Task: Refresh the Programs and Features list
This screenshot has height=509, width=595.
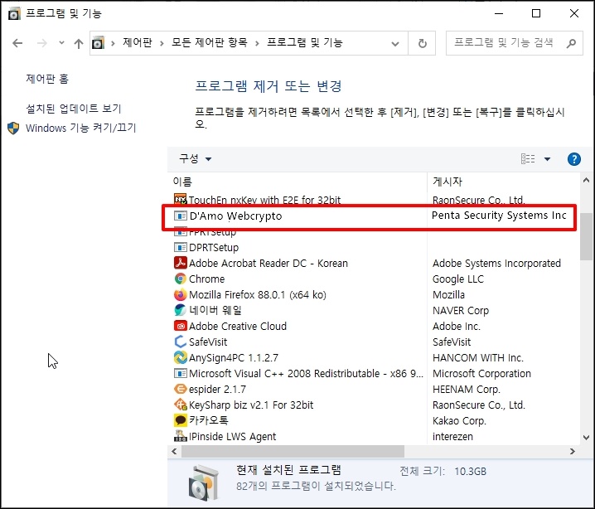Action: pos(422,44)
